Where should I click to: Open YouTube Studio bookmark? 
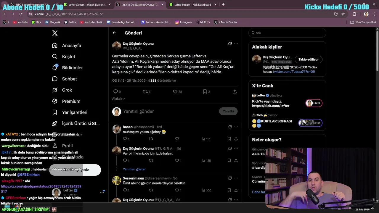[92, 22]
